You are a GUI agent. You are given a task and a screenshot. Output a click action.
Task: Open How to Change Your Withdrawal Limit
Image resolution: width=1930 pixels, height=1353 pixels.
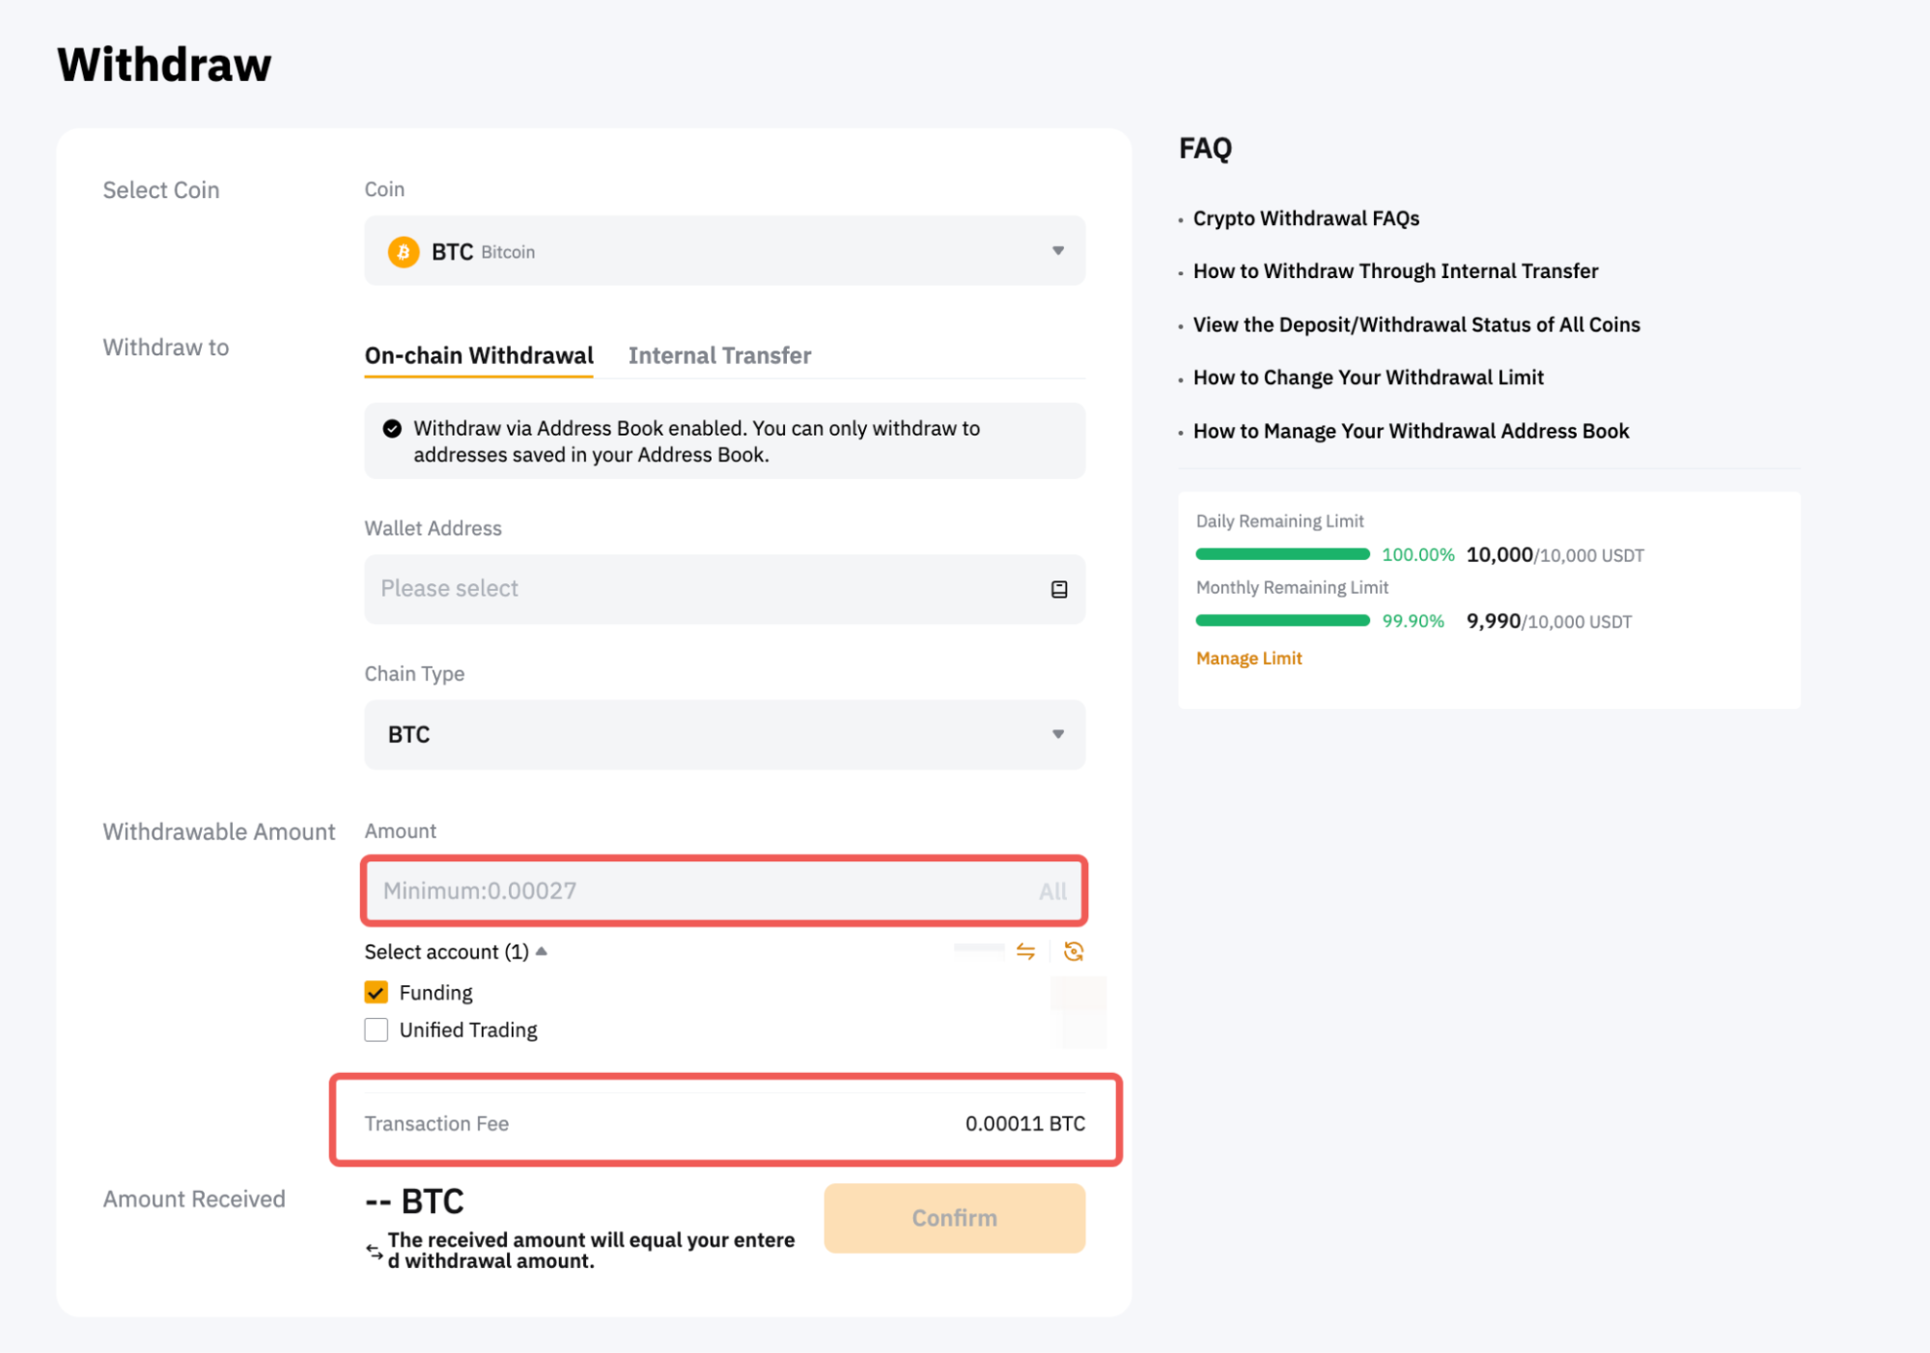click(1367, 378)
